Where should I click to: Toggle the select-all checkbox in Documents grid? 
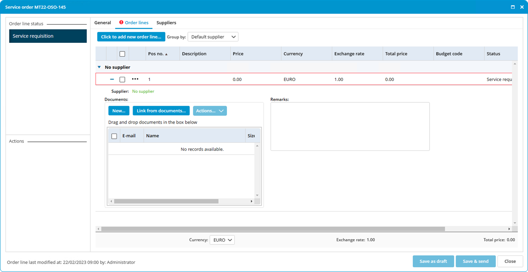click(114, 136)
